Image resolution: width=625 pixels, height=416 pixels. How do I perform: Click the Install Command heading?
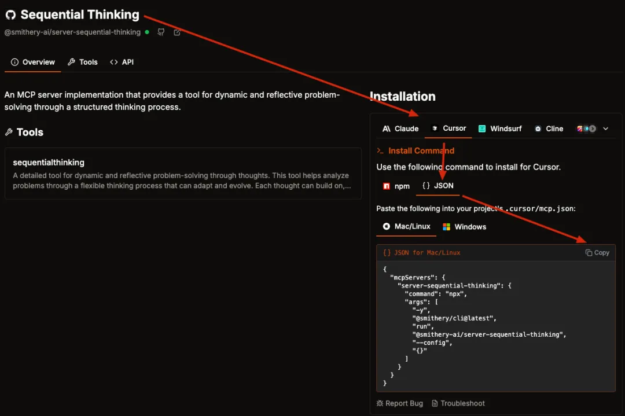point(421,150)
